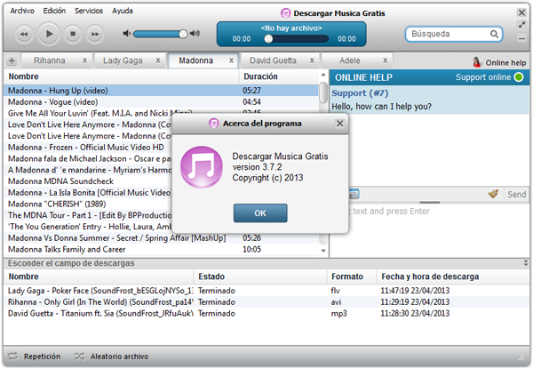Open the Archivo menu

click(x=22, y=11)
